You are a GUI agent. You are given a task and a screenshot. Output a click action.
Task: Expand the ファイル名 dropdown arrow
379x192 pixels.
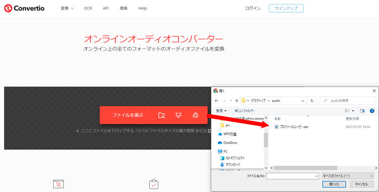(x=316, y=176)
